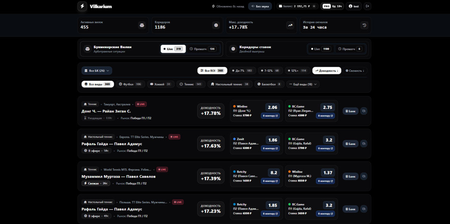Click the plus icon to top up balance
This screenshot has height=224, width=450.
pyautogui.click(x=314, y=6)
